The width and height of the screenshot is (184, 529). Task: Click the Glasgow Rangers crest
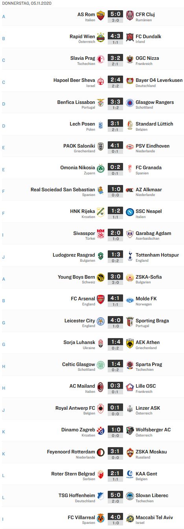[x=130, y=102]
